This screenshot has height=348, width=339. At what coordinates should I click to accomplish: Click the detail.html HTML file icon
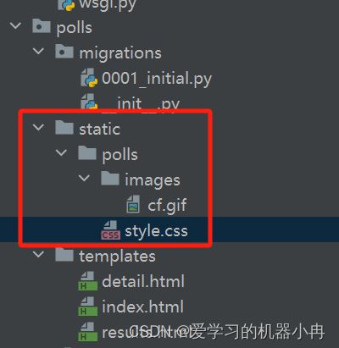[87, 281]
